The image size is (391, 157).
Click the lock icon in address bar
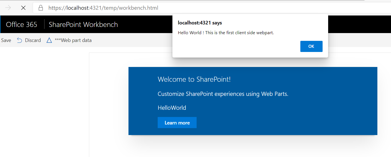click(x=41, y=8)
